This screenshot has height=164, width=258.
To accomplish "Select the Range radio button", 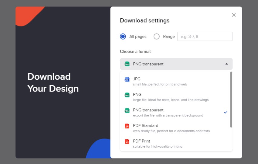I will pos(157,37).
